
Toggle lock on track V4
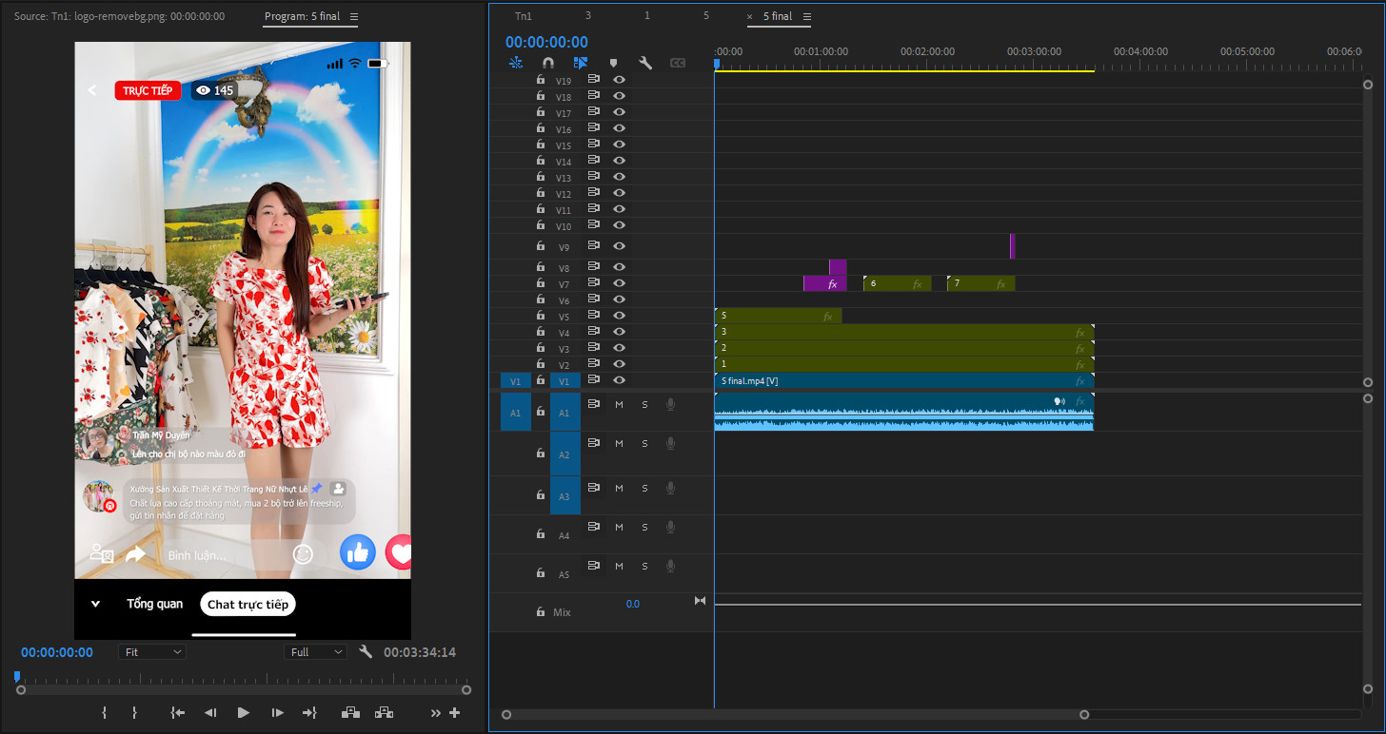point(541,332)
